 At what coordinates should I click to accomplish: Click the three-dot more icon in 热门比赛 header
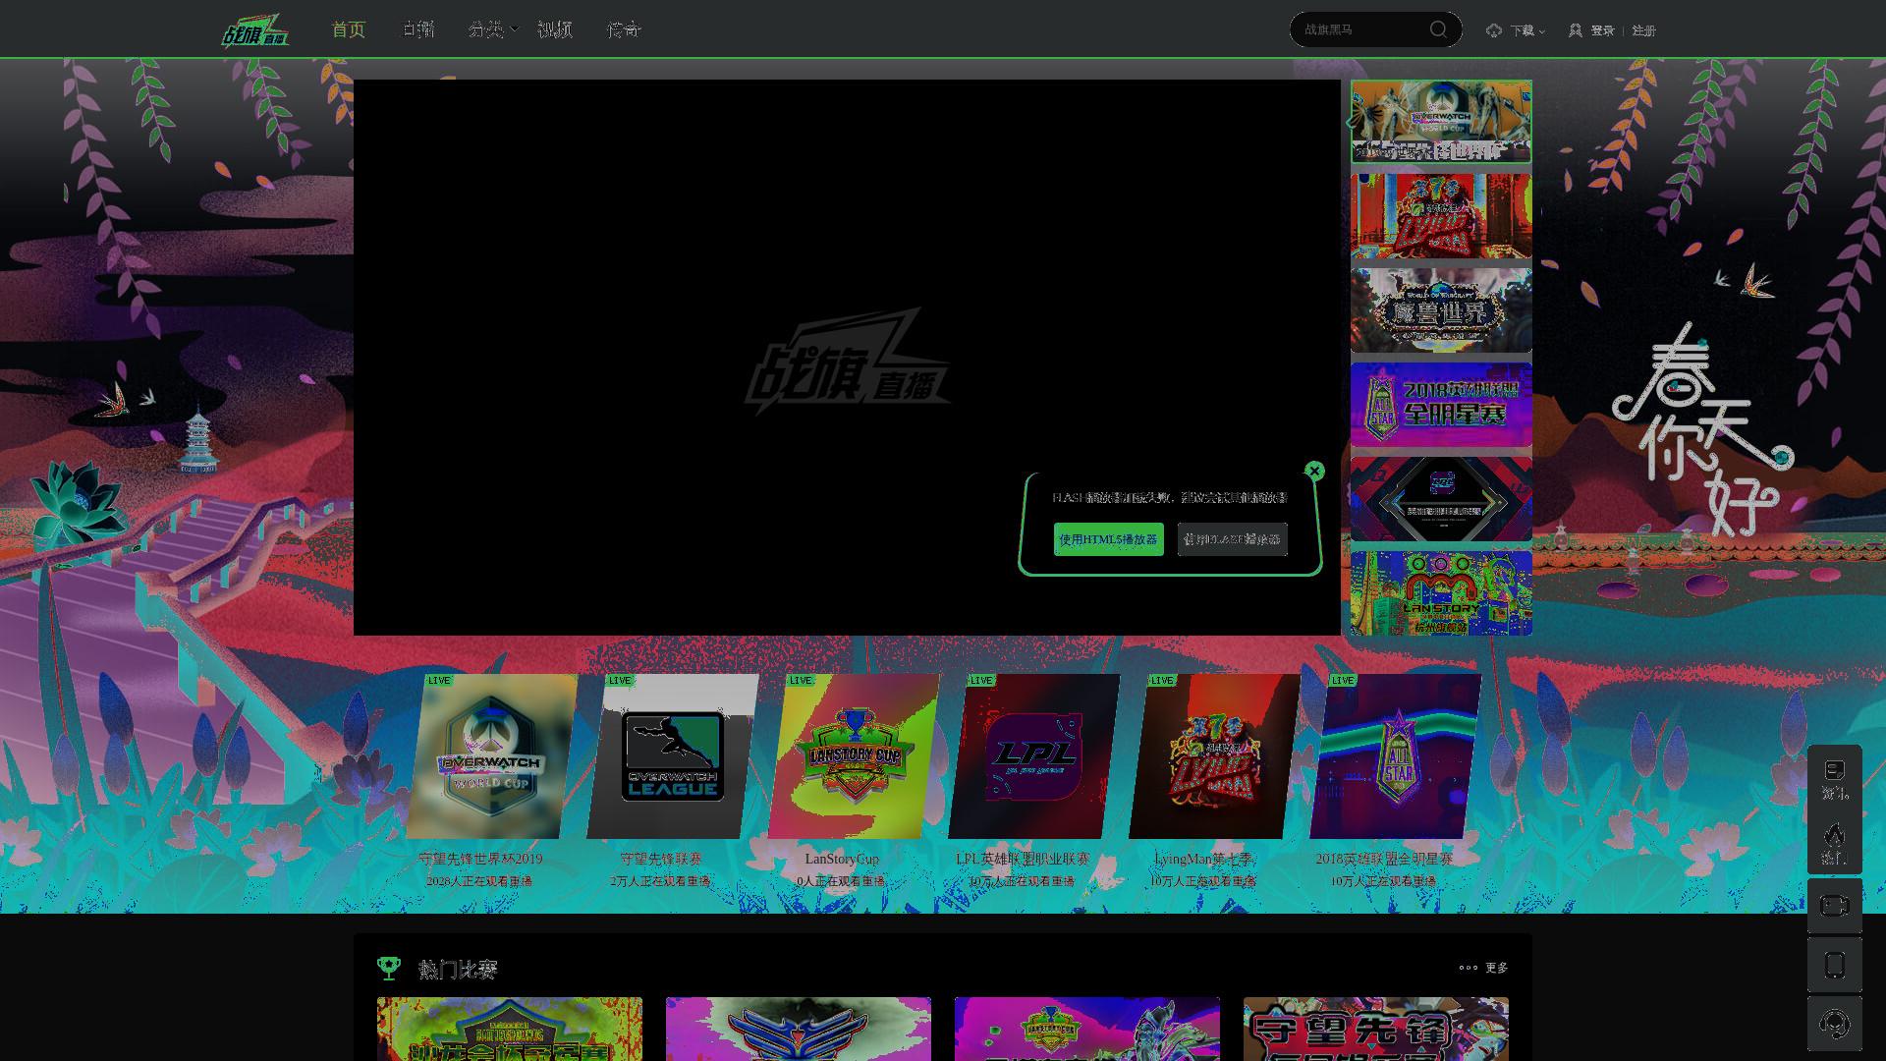pos(1468,968)
